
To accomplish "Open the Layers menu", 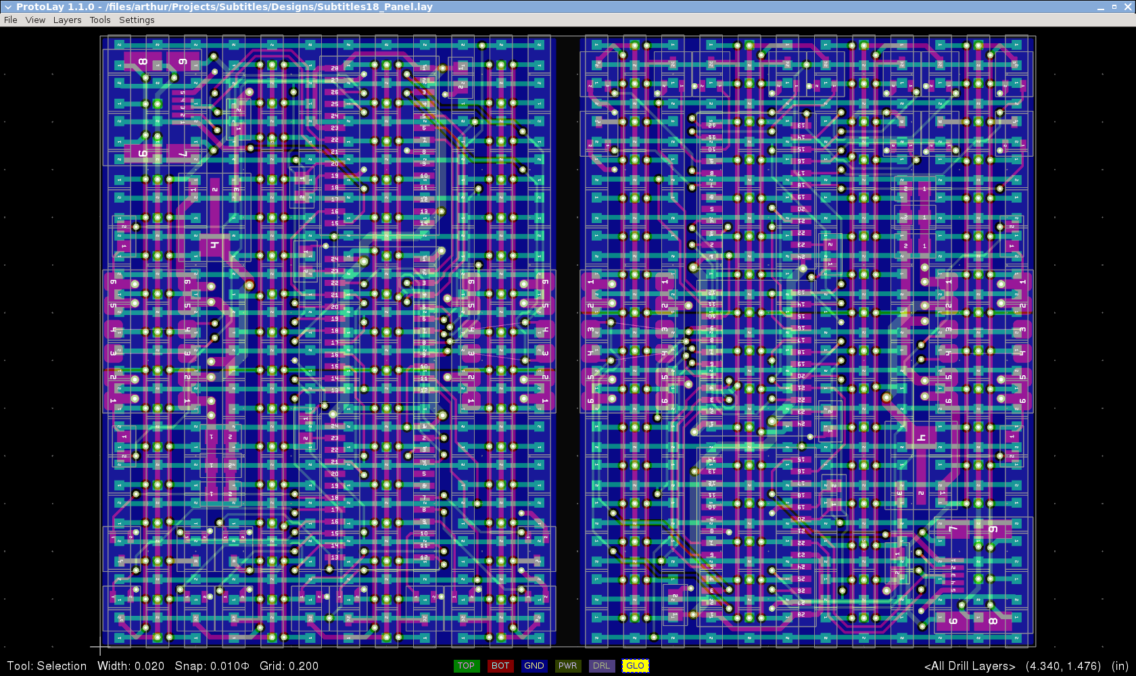I will click(67, 20).
